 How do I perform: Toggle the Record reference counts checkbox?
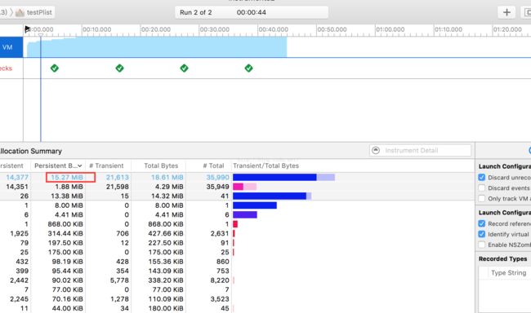click(481, 223)
